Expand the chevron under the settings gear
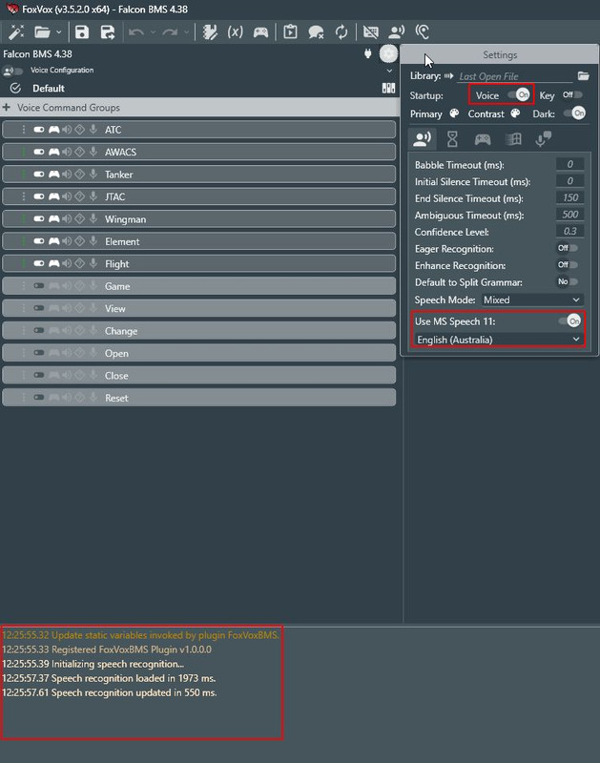This screenshot has width=600, height=763. [x=389, y=71]
